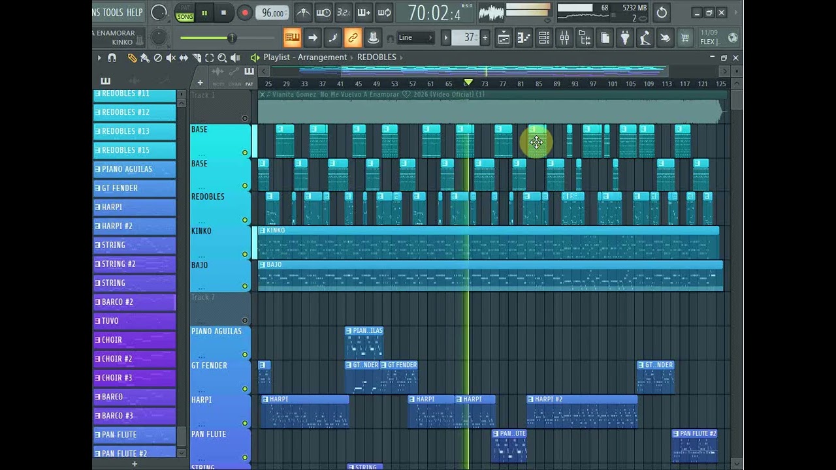Viewport: 836px width, 470px height.
Task: Open tempo tapper icon
Action: click(645, 38)
